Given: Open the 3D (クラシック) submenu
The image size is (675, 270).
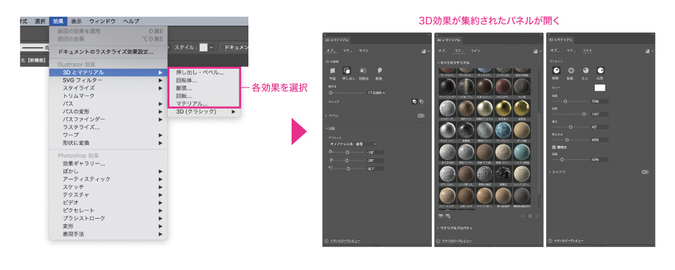Looking at the screenshot, I should click(205, 111).
